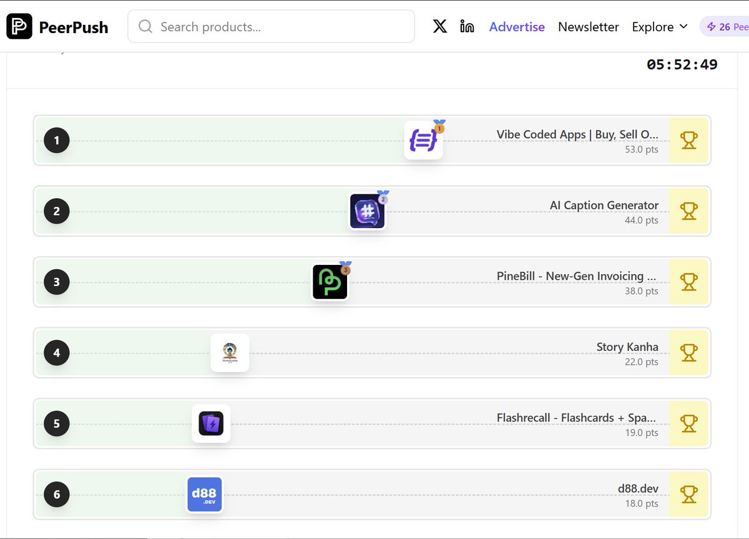Open Flashrecall - Flashcards product title
Image resolution: width=749 pixels, height=539 pixels.
click(577, 418)
